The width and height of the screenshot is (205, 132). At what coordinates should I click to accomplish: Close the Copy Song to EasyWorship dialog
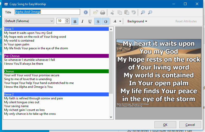[197, 4]
